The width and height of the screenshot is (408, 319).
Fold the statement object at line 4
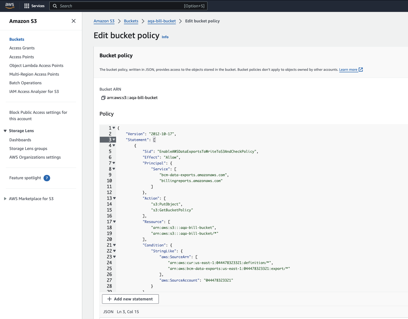[114, 145]
